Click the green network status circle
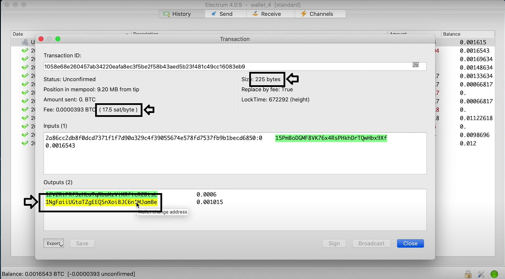 tap(494, 274)
